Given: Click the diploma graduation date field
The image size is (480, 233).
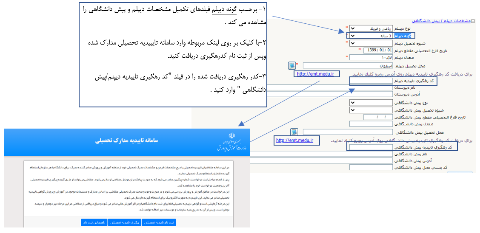Looking at the screenshot, I should point(378,51).
